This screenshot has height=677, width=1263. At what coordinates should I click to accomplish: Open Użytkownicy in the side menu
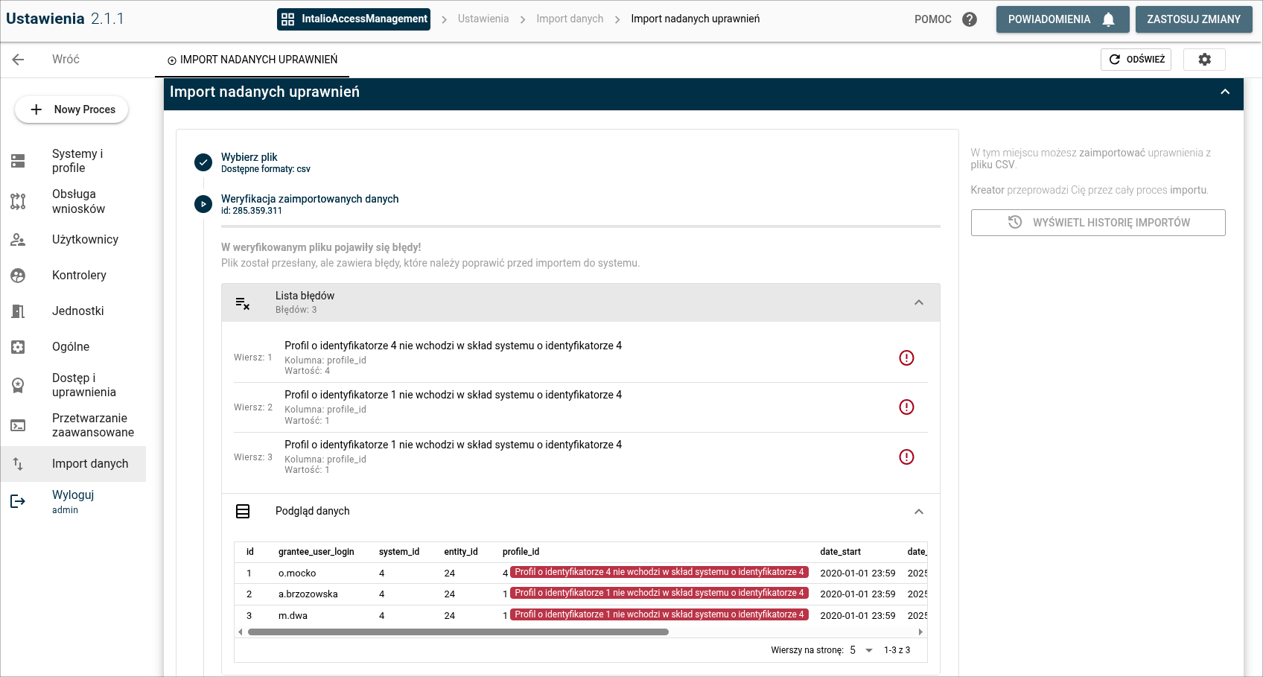click(85, 240)
